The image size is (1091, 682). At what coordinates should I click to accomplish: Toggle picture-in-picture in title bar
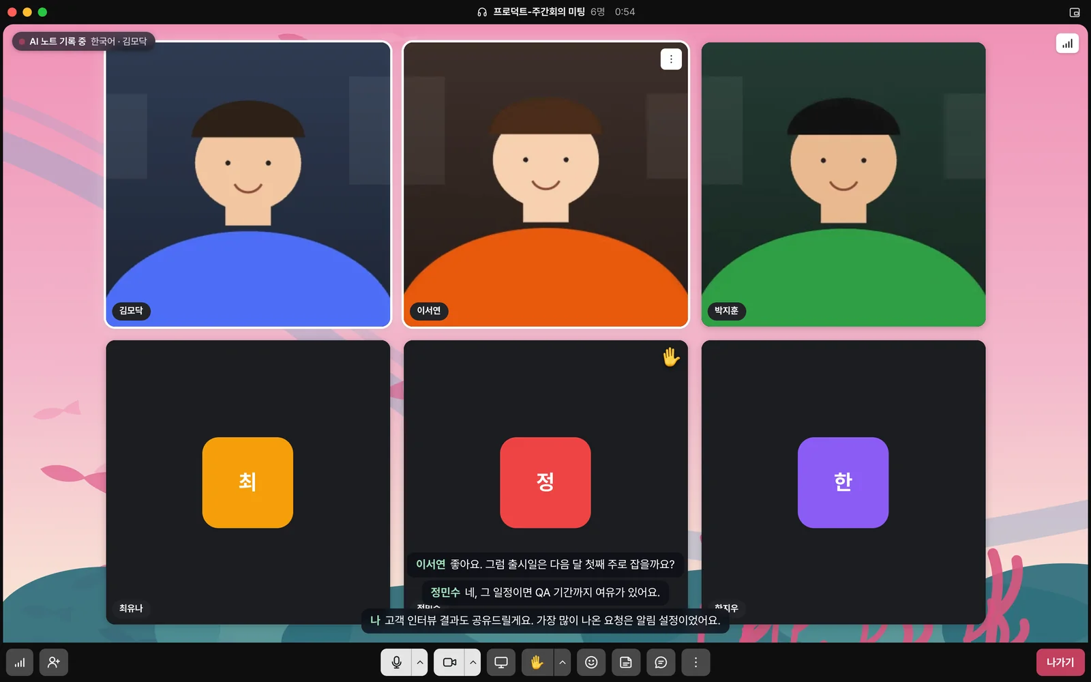pos(1075,12)
